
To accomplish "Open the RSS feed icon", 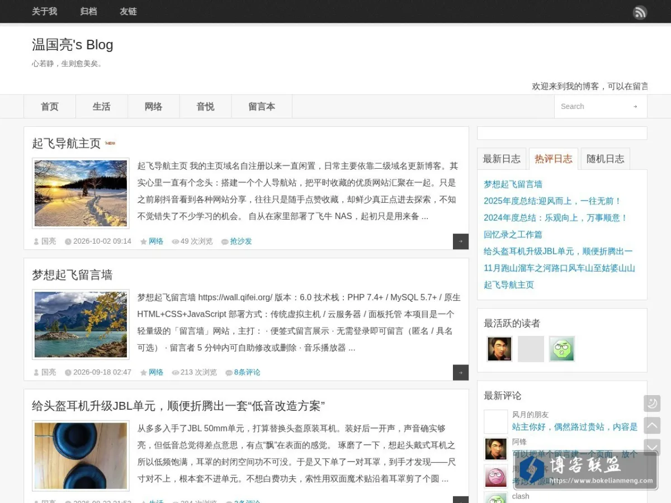I will tap(640, 12).
